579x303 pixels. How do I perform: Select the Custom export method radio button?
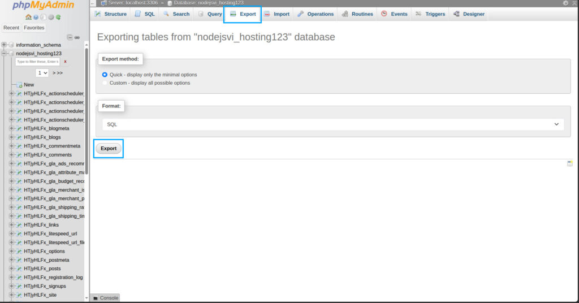tap(105, 83)
